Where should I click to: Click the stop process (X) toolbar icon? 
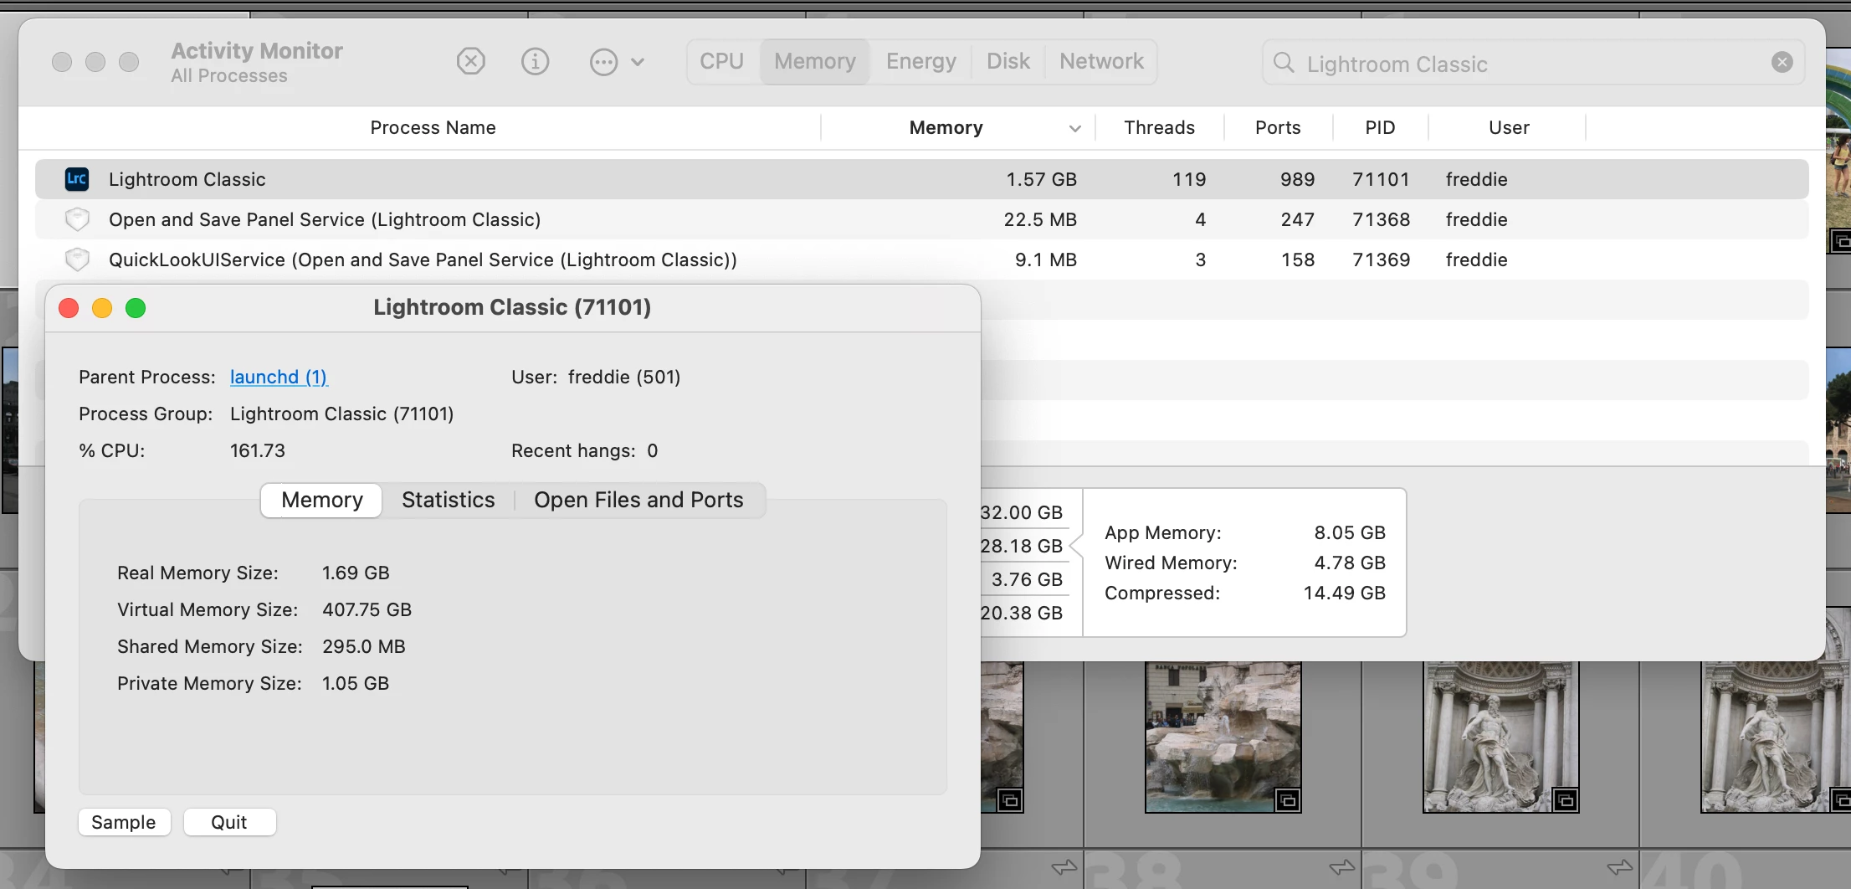point(470,61)
